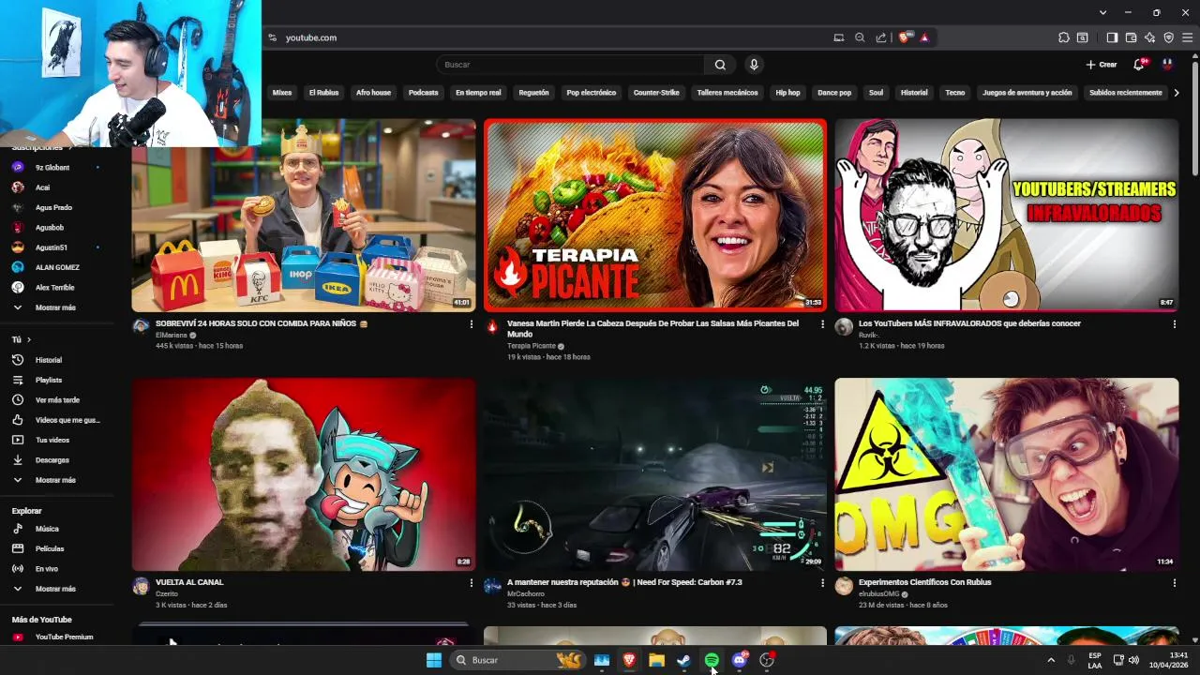This screenshot has width=1200, height=675.
Task: Open Brave VPN shield icon
Action: click(x=1168, y=37)
